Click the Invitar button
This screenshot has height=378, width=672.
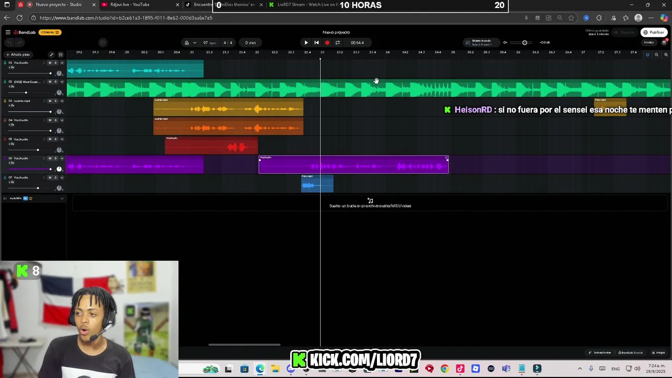click(x=649, y=43)
